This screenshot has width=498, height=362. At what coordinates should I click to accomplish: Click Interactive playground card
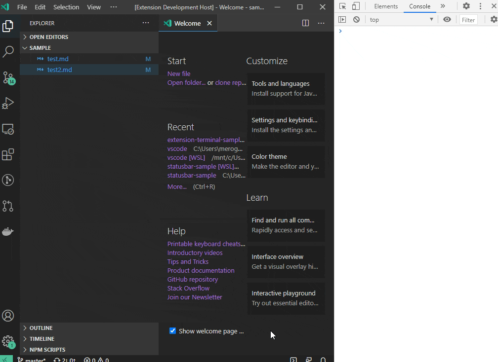pos(286,298)
